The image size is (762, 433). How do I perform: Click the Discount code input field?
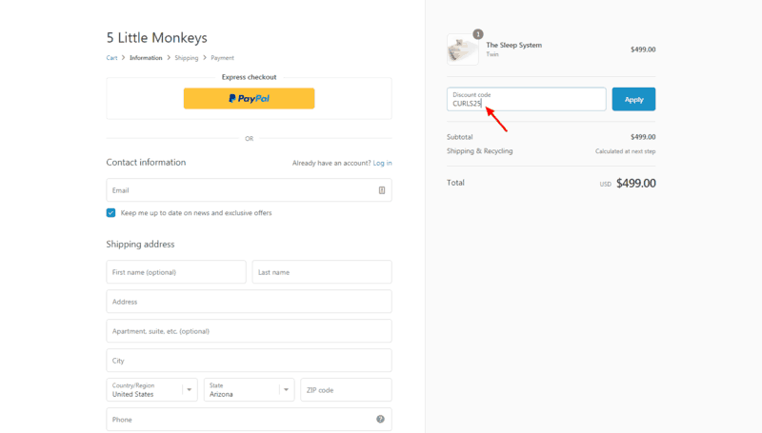coord(527,99)
